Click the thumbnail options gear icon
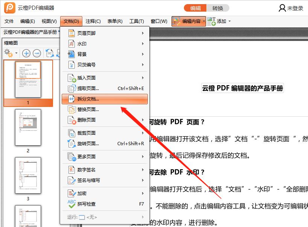Screen dimensions: 308x227 [x=8, y=53]
